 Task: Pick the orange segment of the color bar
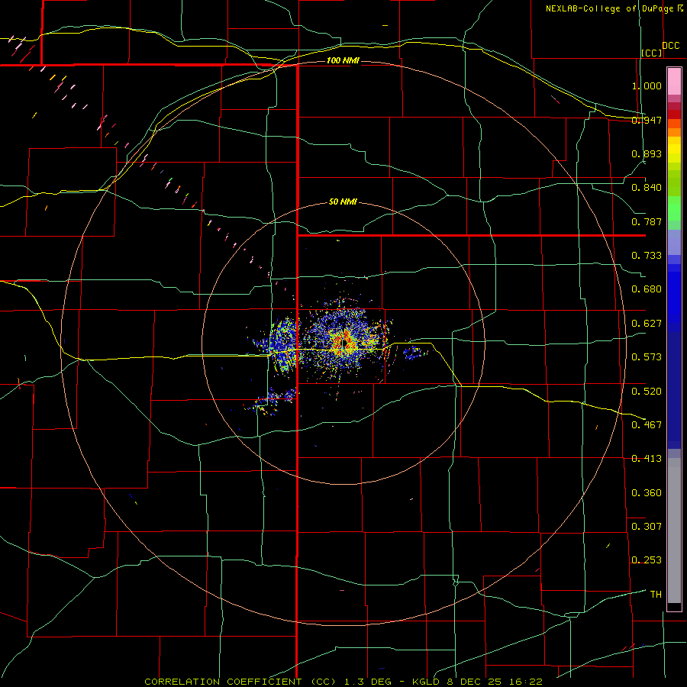click(x=674, y=132)
